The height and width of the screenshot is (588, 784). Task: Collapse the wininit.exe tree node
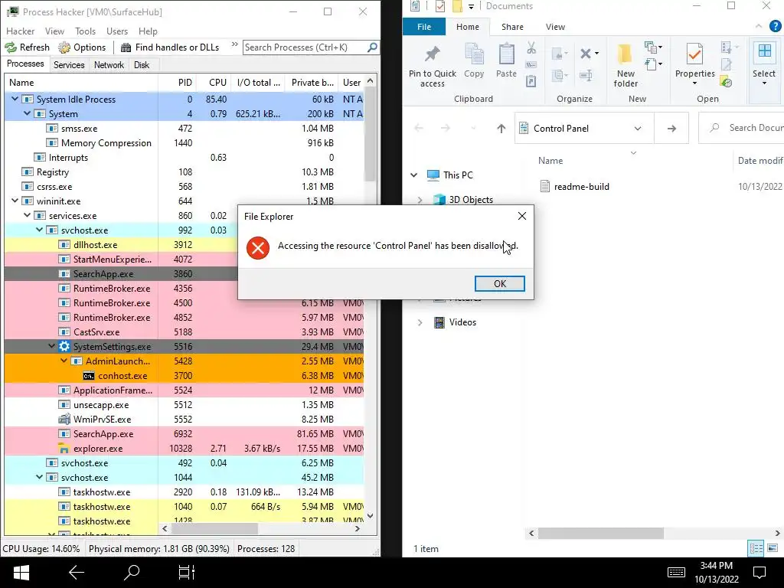click(x=15, y=201)
